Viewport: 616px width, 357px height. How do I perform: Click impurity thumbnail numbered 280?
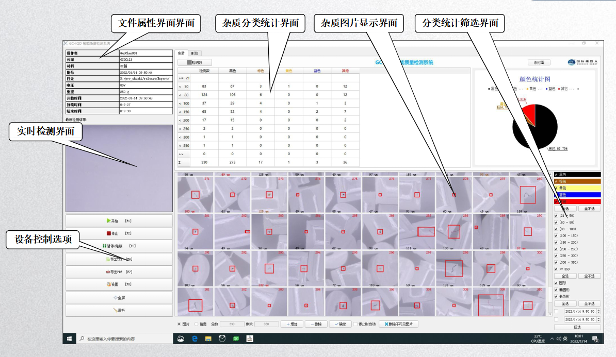pyautogui.click(x=528, y=195)
